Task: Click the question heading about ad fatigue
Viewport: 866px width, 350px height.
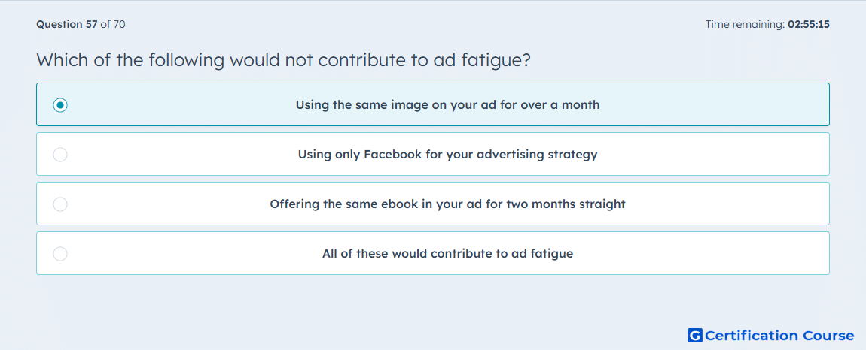Action: pos(284,60)
